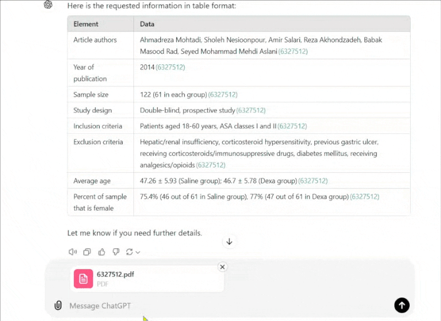This screenshot has width=441, height=321.
Task: Open the pink PDF attachment file icon
Action: pyautogui.click(x=83, y=279)
